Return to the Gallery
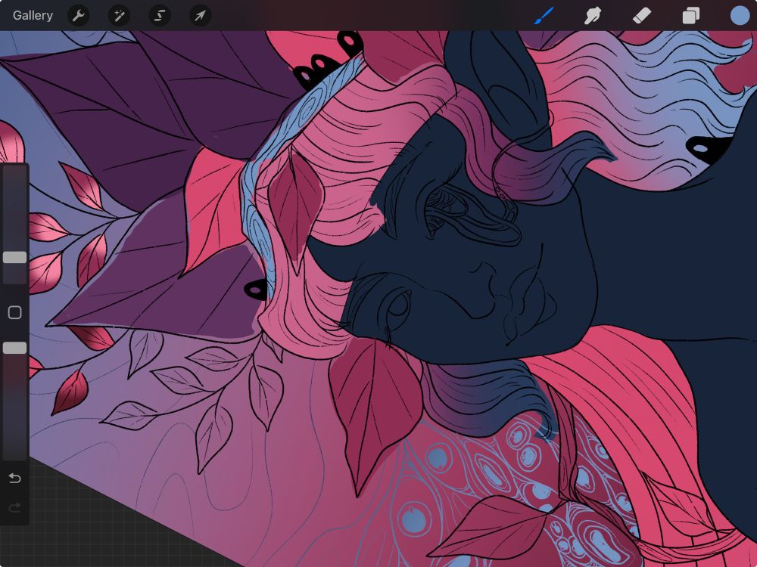The image size is (757, 567). pyautogui.click(x=33, y=15)
